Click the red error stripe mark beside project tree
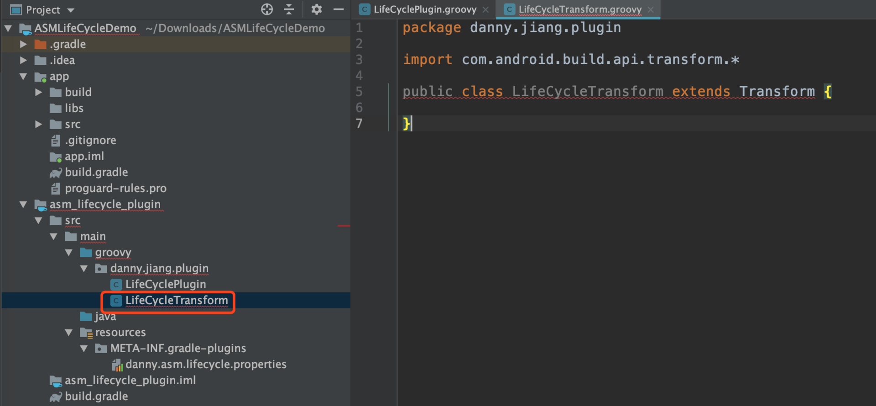The width and height of the screenshot is (876, 406). click(344, 226)
